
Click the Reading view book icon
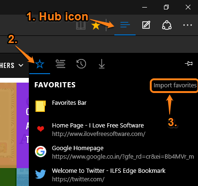(x=81, y=25)
